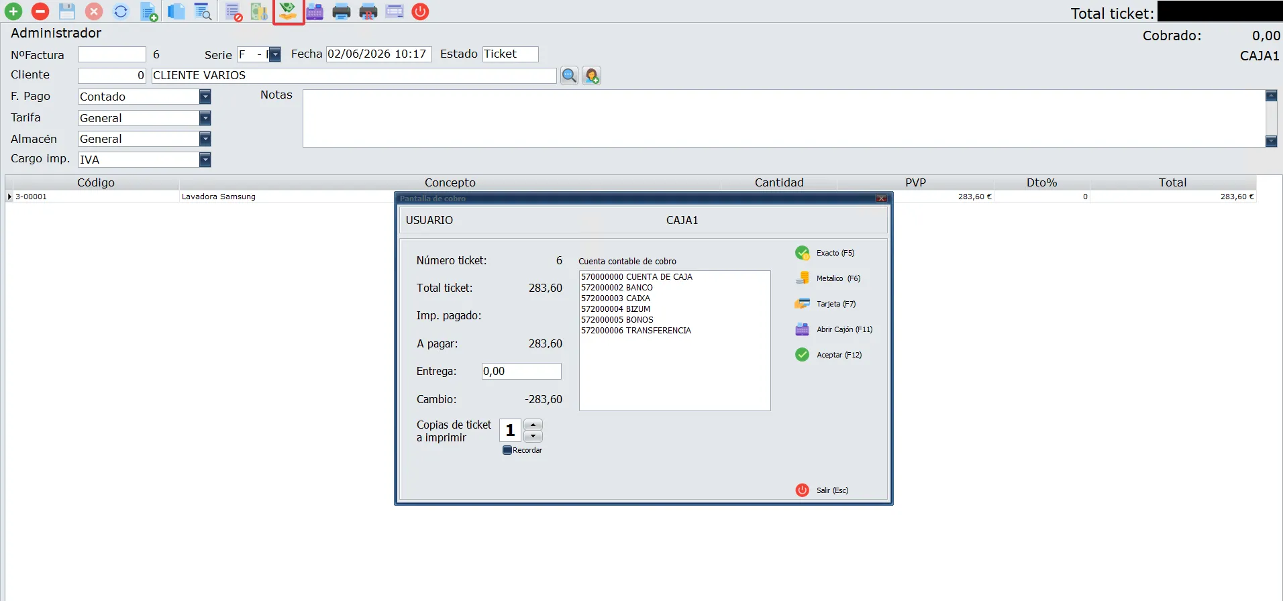Viewport: 1283px width, 601px height.
Task: Click the ticket copies number box
Action: click(x=510, y=430)
